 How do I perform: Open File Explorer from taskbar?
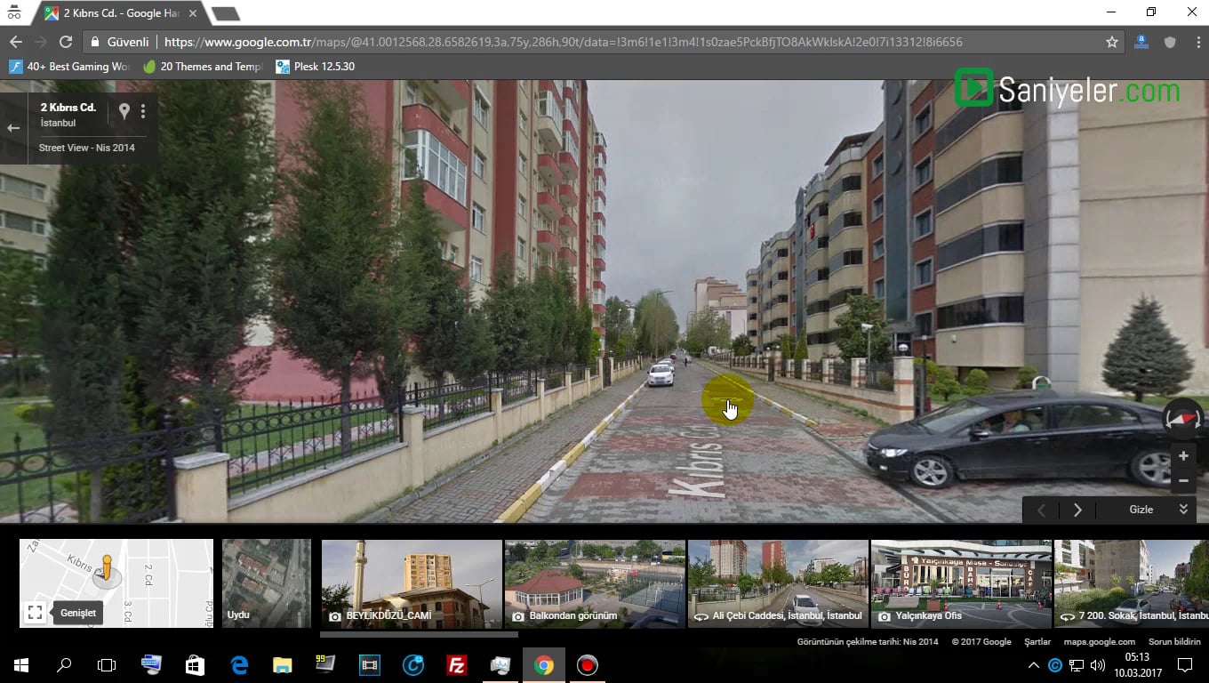point(282,664)
